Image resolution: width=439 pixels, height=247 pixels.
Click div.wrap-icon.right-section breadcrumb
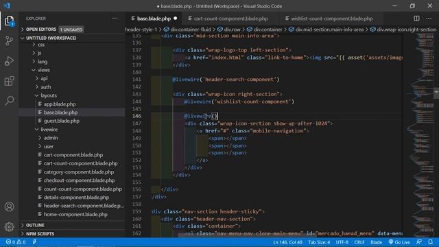click(x=403, y=30)
